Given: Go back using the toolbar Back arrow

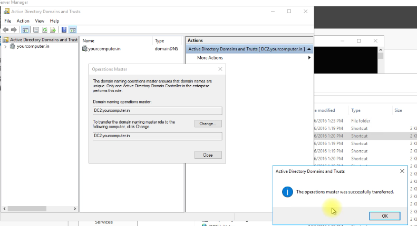Looking at the screenshot, I should 6,30.
